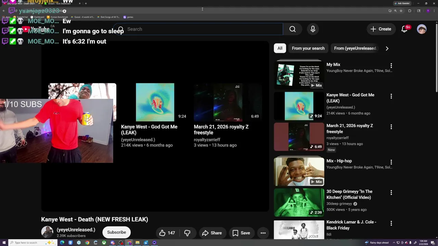Click page vertical scrollbar

[x=436, y=58]
